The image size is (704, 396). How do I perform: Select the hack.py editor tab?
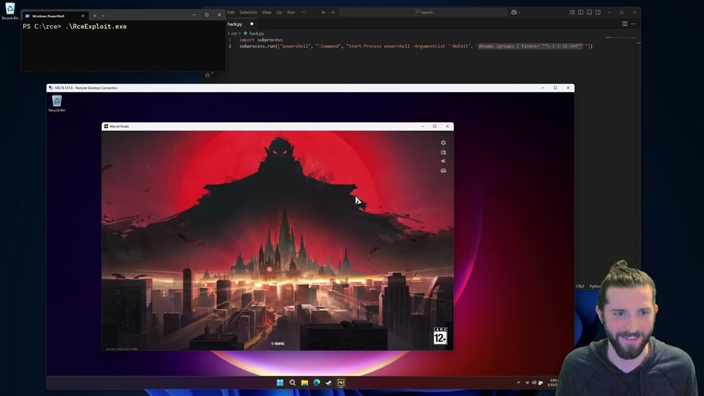coord(235,24)
